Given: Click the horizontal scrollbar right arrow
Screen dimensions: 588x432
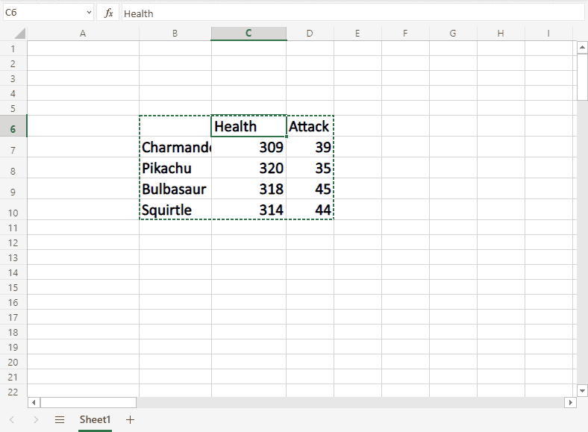Looking at the screenshot, I should (x=571, y=402).
